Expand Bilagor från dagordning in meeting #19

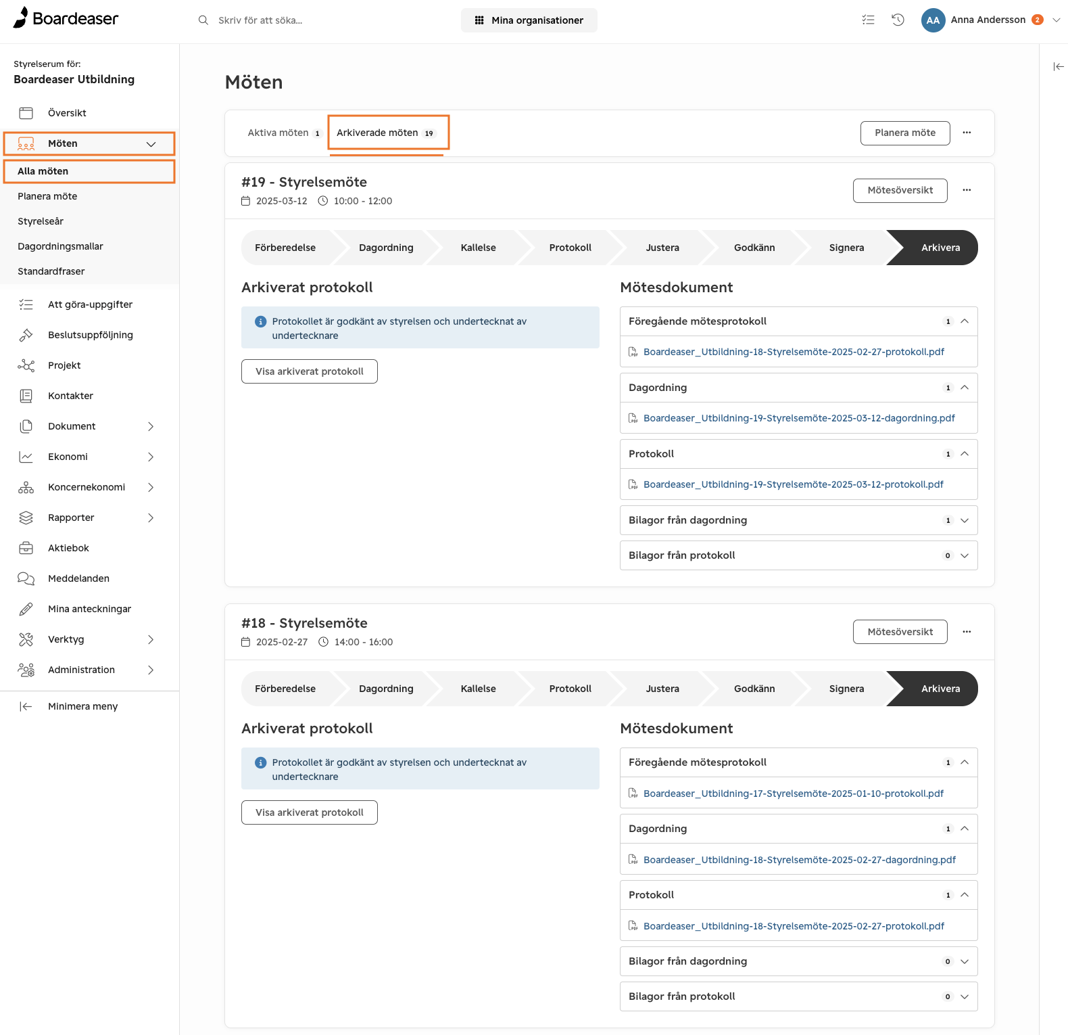point(965,520)
